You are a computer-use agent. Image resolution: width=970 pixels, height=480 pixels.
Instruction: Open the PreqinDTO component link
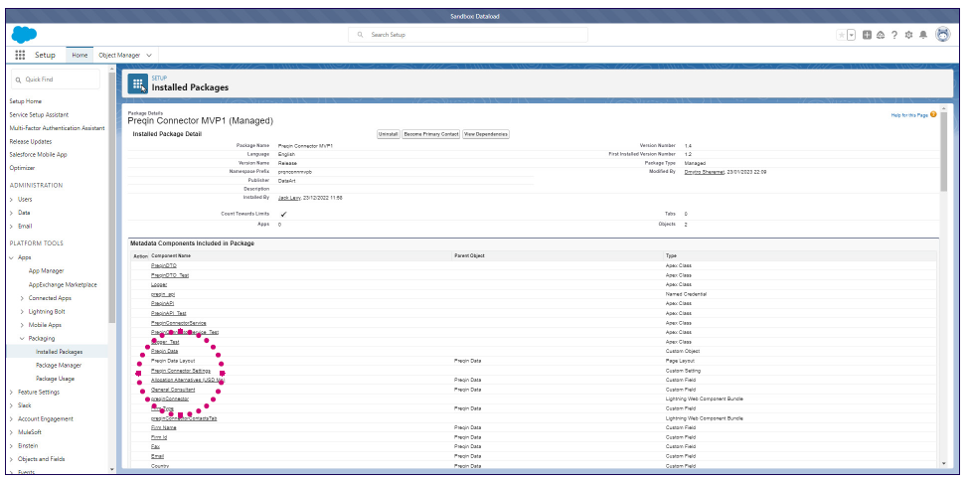pyautogui.click(x=164, y=265)
